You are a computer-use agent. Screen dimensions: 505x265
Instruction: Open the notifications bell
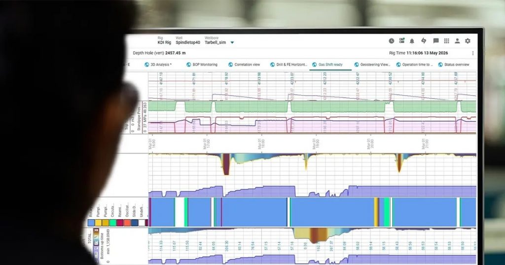(x=412, y=41)
